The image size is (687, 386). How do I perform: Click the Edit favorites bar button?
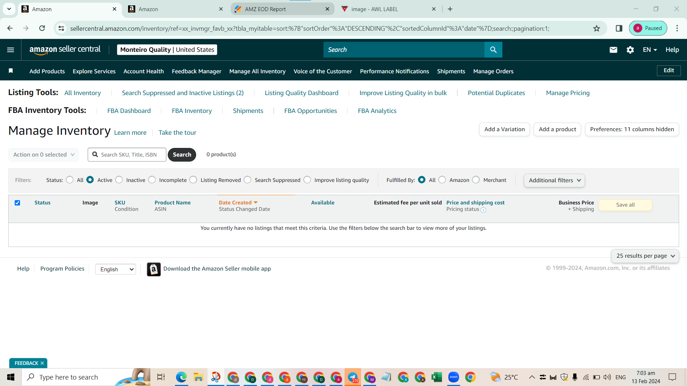click(x=669, y=70)
